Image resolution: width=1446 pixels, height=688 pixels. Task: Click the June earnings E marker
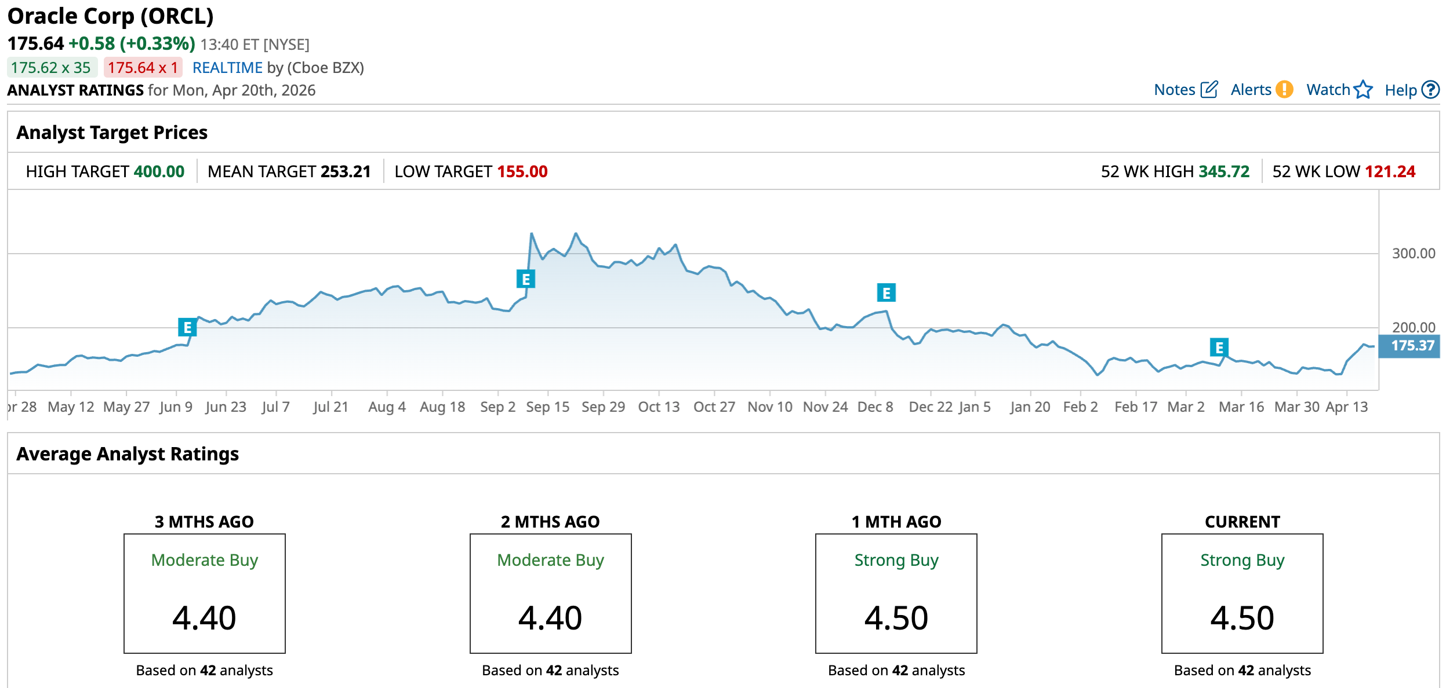coord(187,328)
